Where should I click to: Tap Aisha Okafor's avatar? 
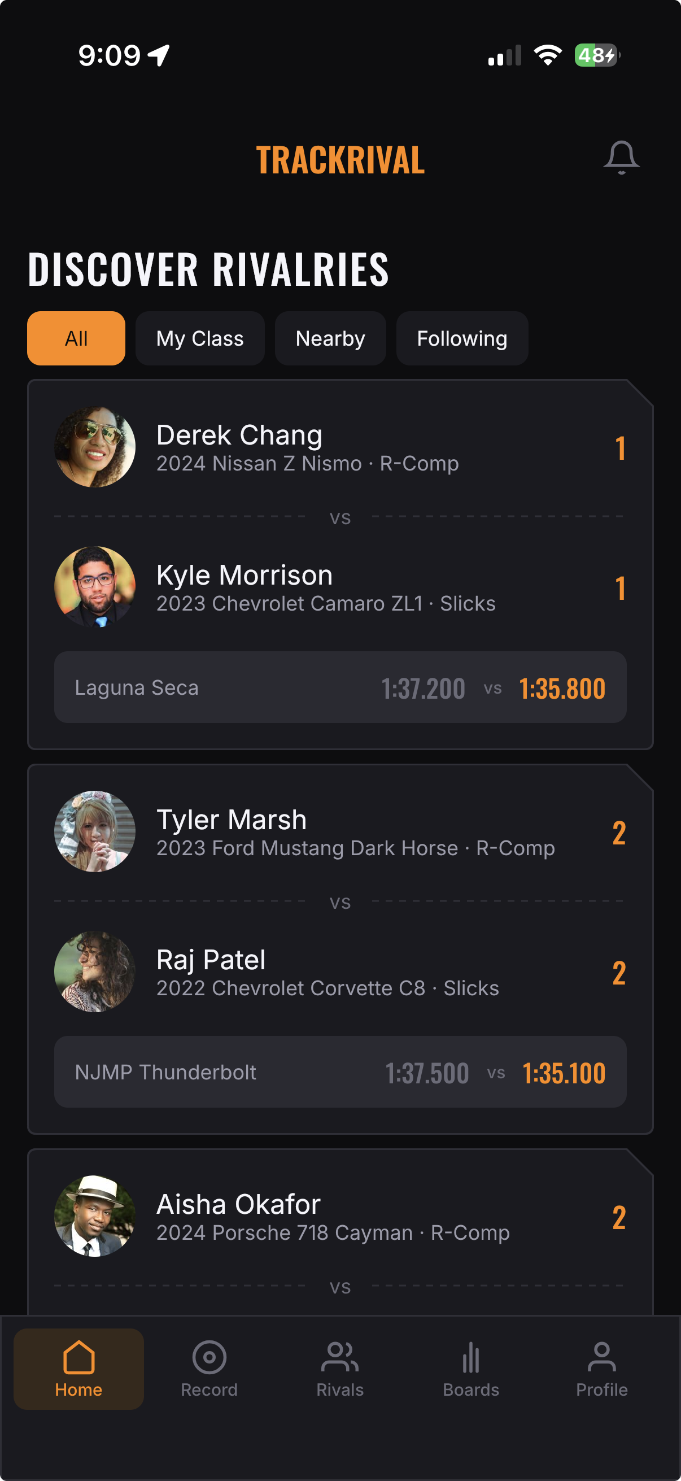coord(95,1216)
